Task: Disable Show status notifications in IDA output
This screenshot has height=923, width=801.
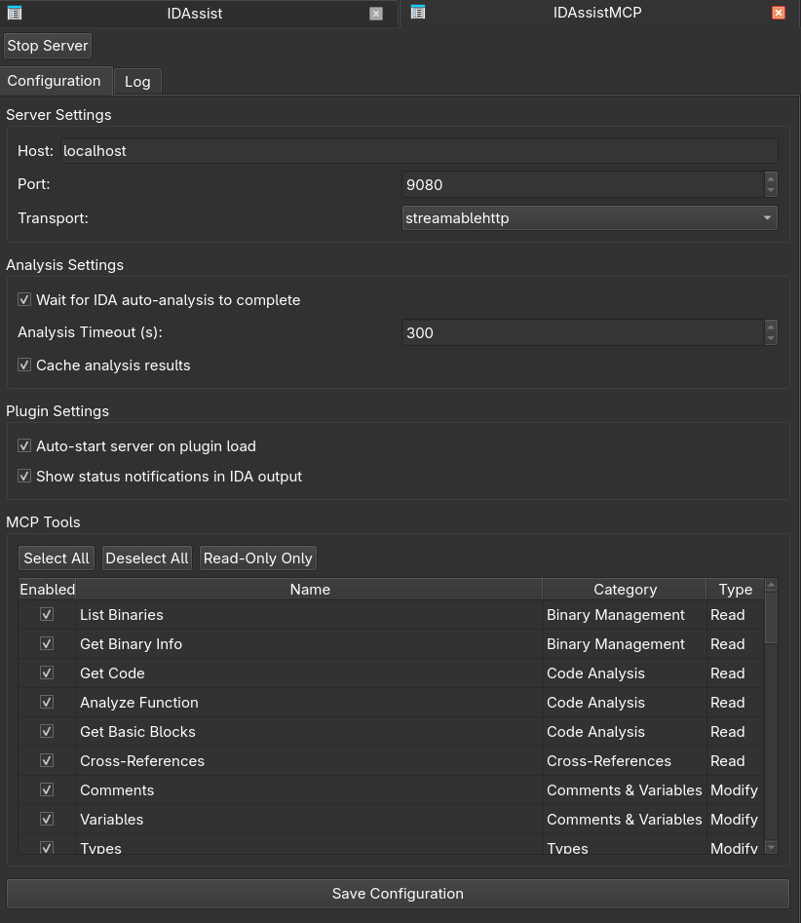Action: 24,477
